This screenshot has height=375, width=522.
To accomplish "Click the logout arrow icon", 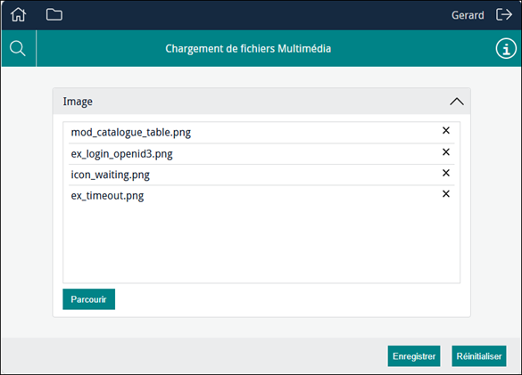I will point(503,14).
